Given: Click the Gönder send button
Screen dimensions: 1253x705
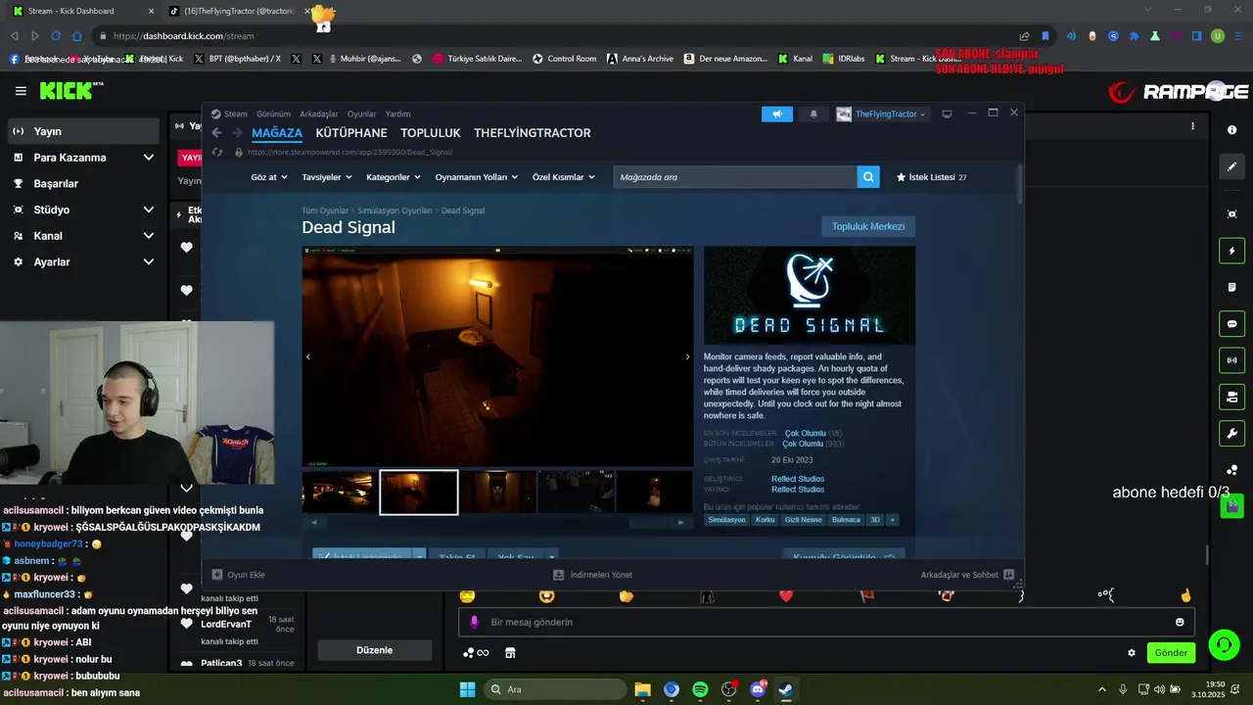Looking at the screenshot, I should pos(1171,653).
